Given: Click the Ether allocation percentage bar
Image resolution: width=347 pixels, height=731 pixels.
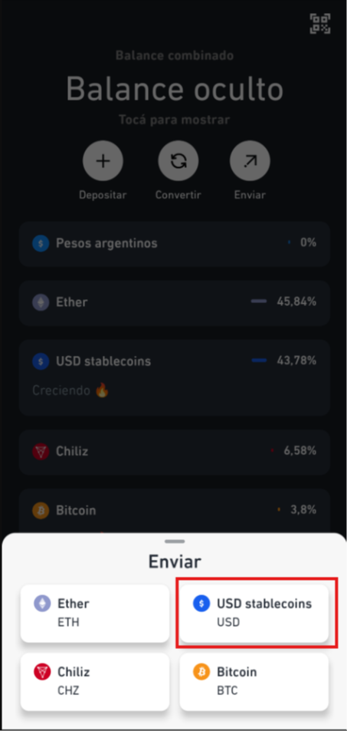Looking at the screenshot, I should (x=259, y=301).
